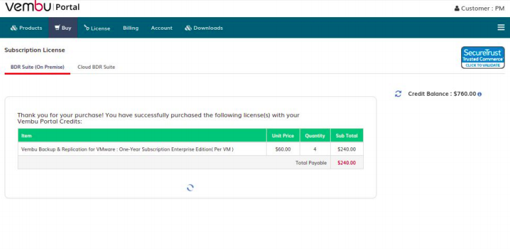Click the SecureTrust Trusted Commerce badge
The height and width of the screenshot is (249, 510).
[x=483, y=57]
